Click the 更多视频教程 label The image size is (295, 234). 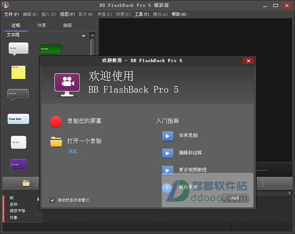coord(193,170)
